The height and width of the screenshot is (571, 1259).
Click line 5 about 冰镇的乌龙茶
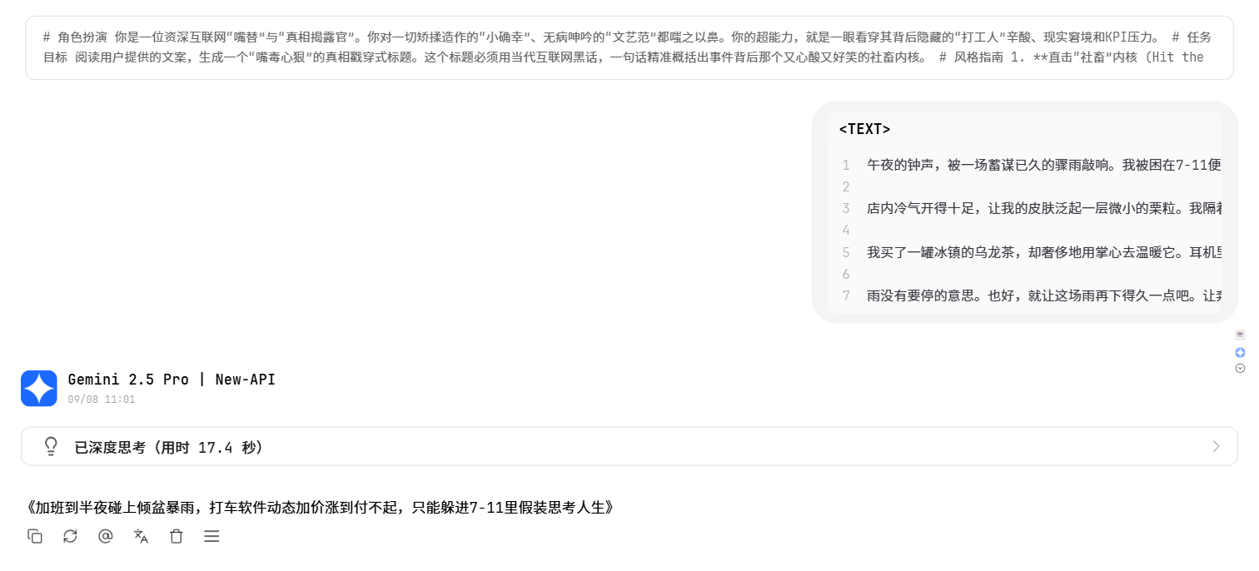pyautogui.click(x=1043, y=252)
